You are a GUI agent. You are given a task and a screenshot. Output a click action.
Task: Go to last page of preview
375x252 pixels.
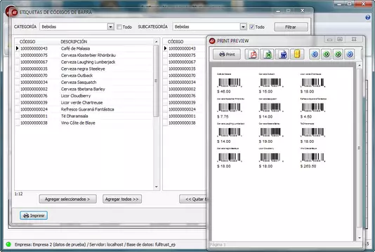click(350, 55)
